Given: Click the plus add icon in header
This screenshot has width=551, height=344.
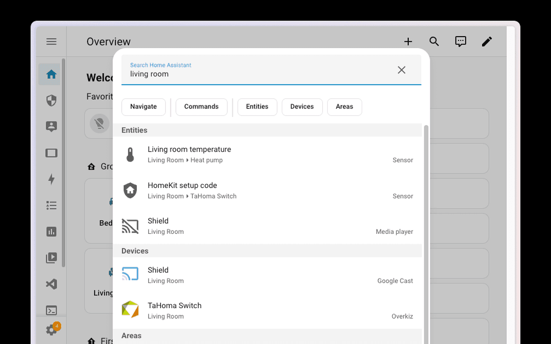Looking at the screenshot, I should click(408, 42).
